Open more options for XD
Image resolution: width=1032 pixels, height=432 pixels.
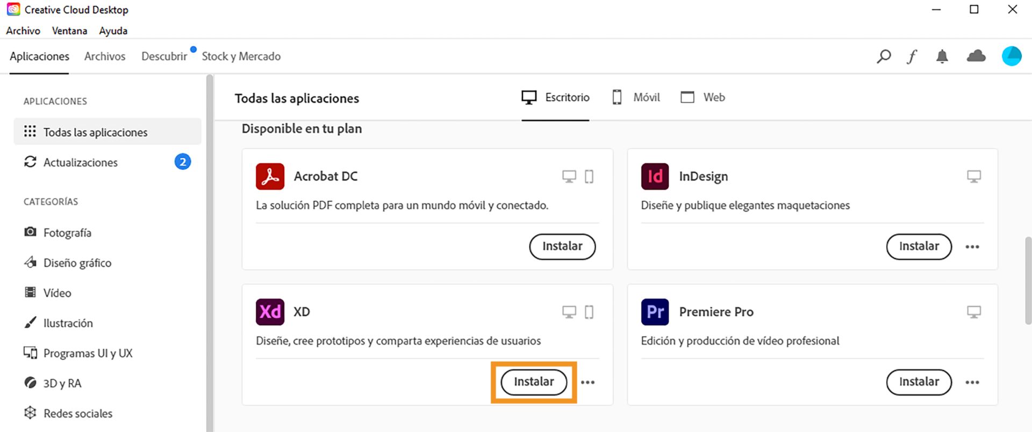pyautogui.click(x=588, y=382)
